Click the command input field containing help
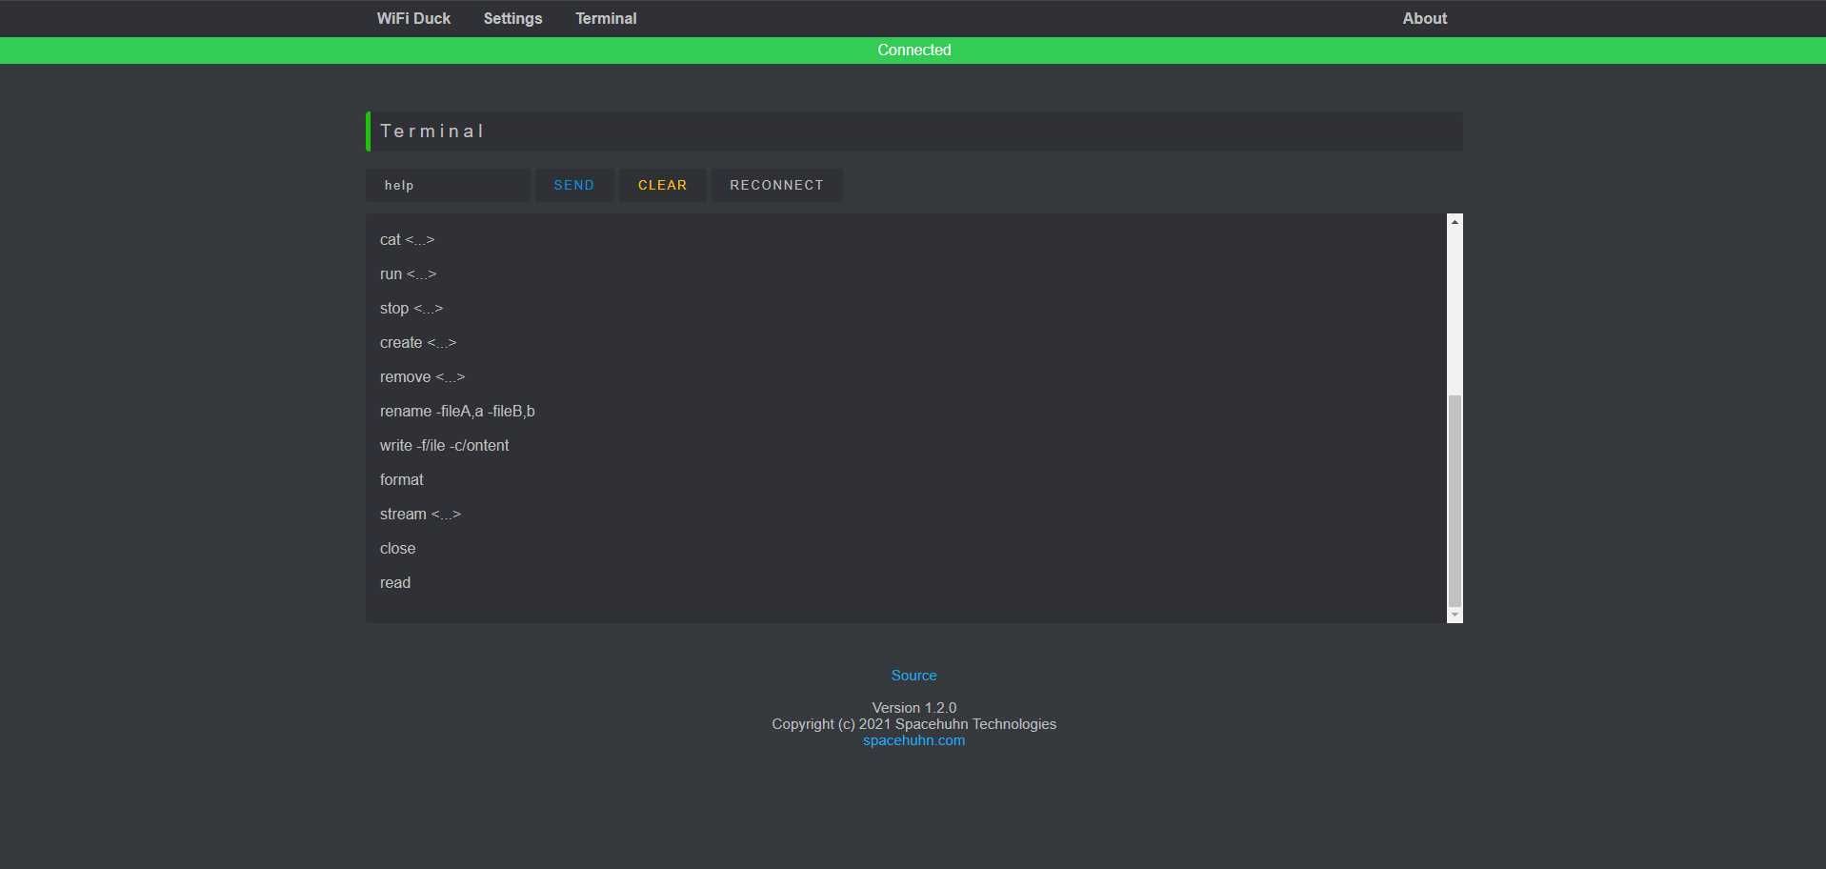Viewport: 1826px width, 869px height. (448, 185)
